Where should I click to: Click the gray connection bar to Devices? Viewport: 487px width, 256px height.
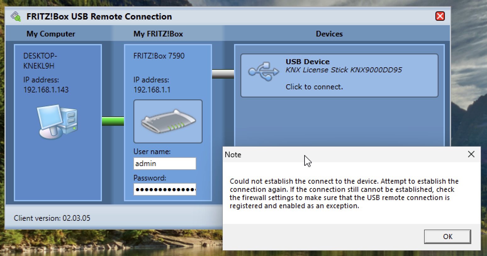(x=223, y=74)
